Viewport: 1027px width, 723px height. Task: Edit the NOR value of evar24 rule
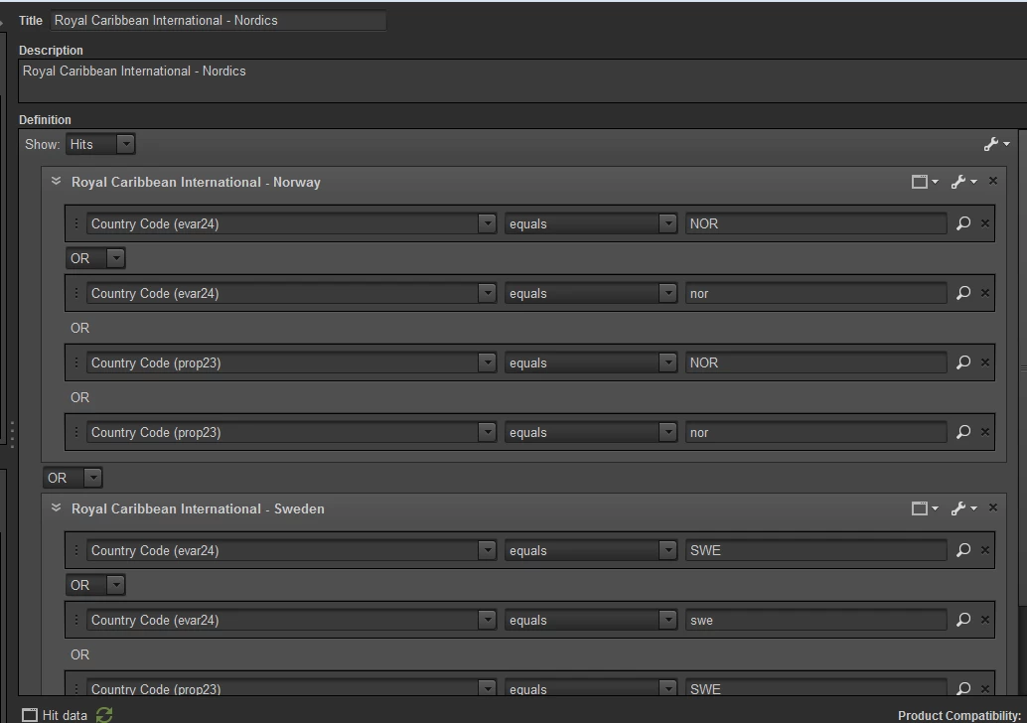pyautogui.click(x=815, y=224)
